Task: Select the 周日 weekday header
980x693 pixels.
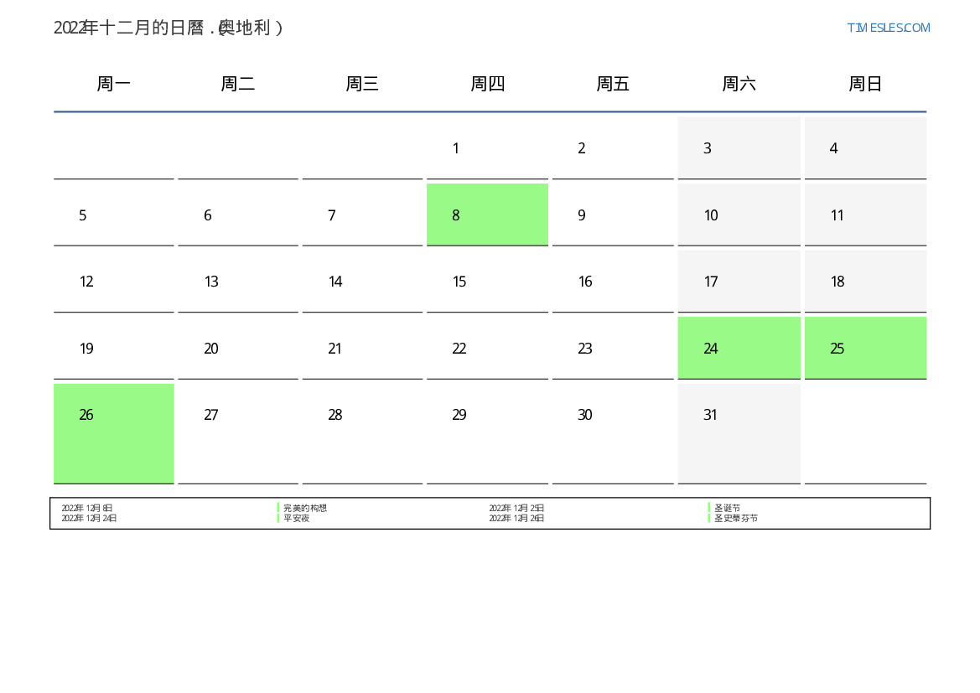Action: (x=865, y=84)
